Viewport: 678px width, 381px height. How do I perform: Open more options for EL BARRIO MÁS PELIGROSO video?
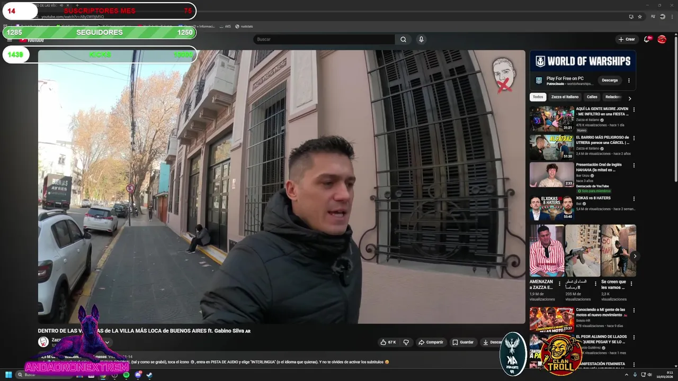tap(634, 138)
